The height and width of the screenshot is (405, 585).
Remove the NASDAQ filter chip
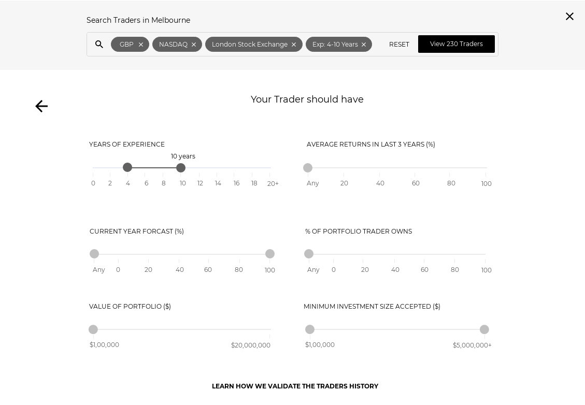coord(194,45)
